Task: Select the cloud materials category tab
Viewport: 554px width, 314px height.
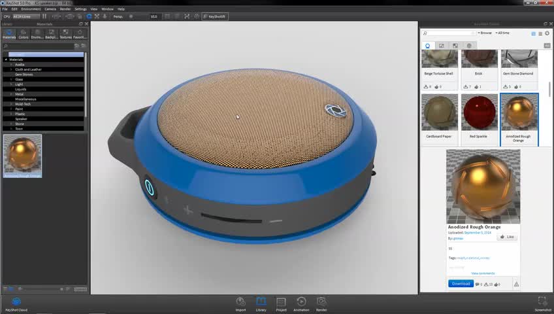Action: (x=427, y=46)
